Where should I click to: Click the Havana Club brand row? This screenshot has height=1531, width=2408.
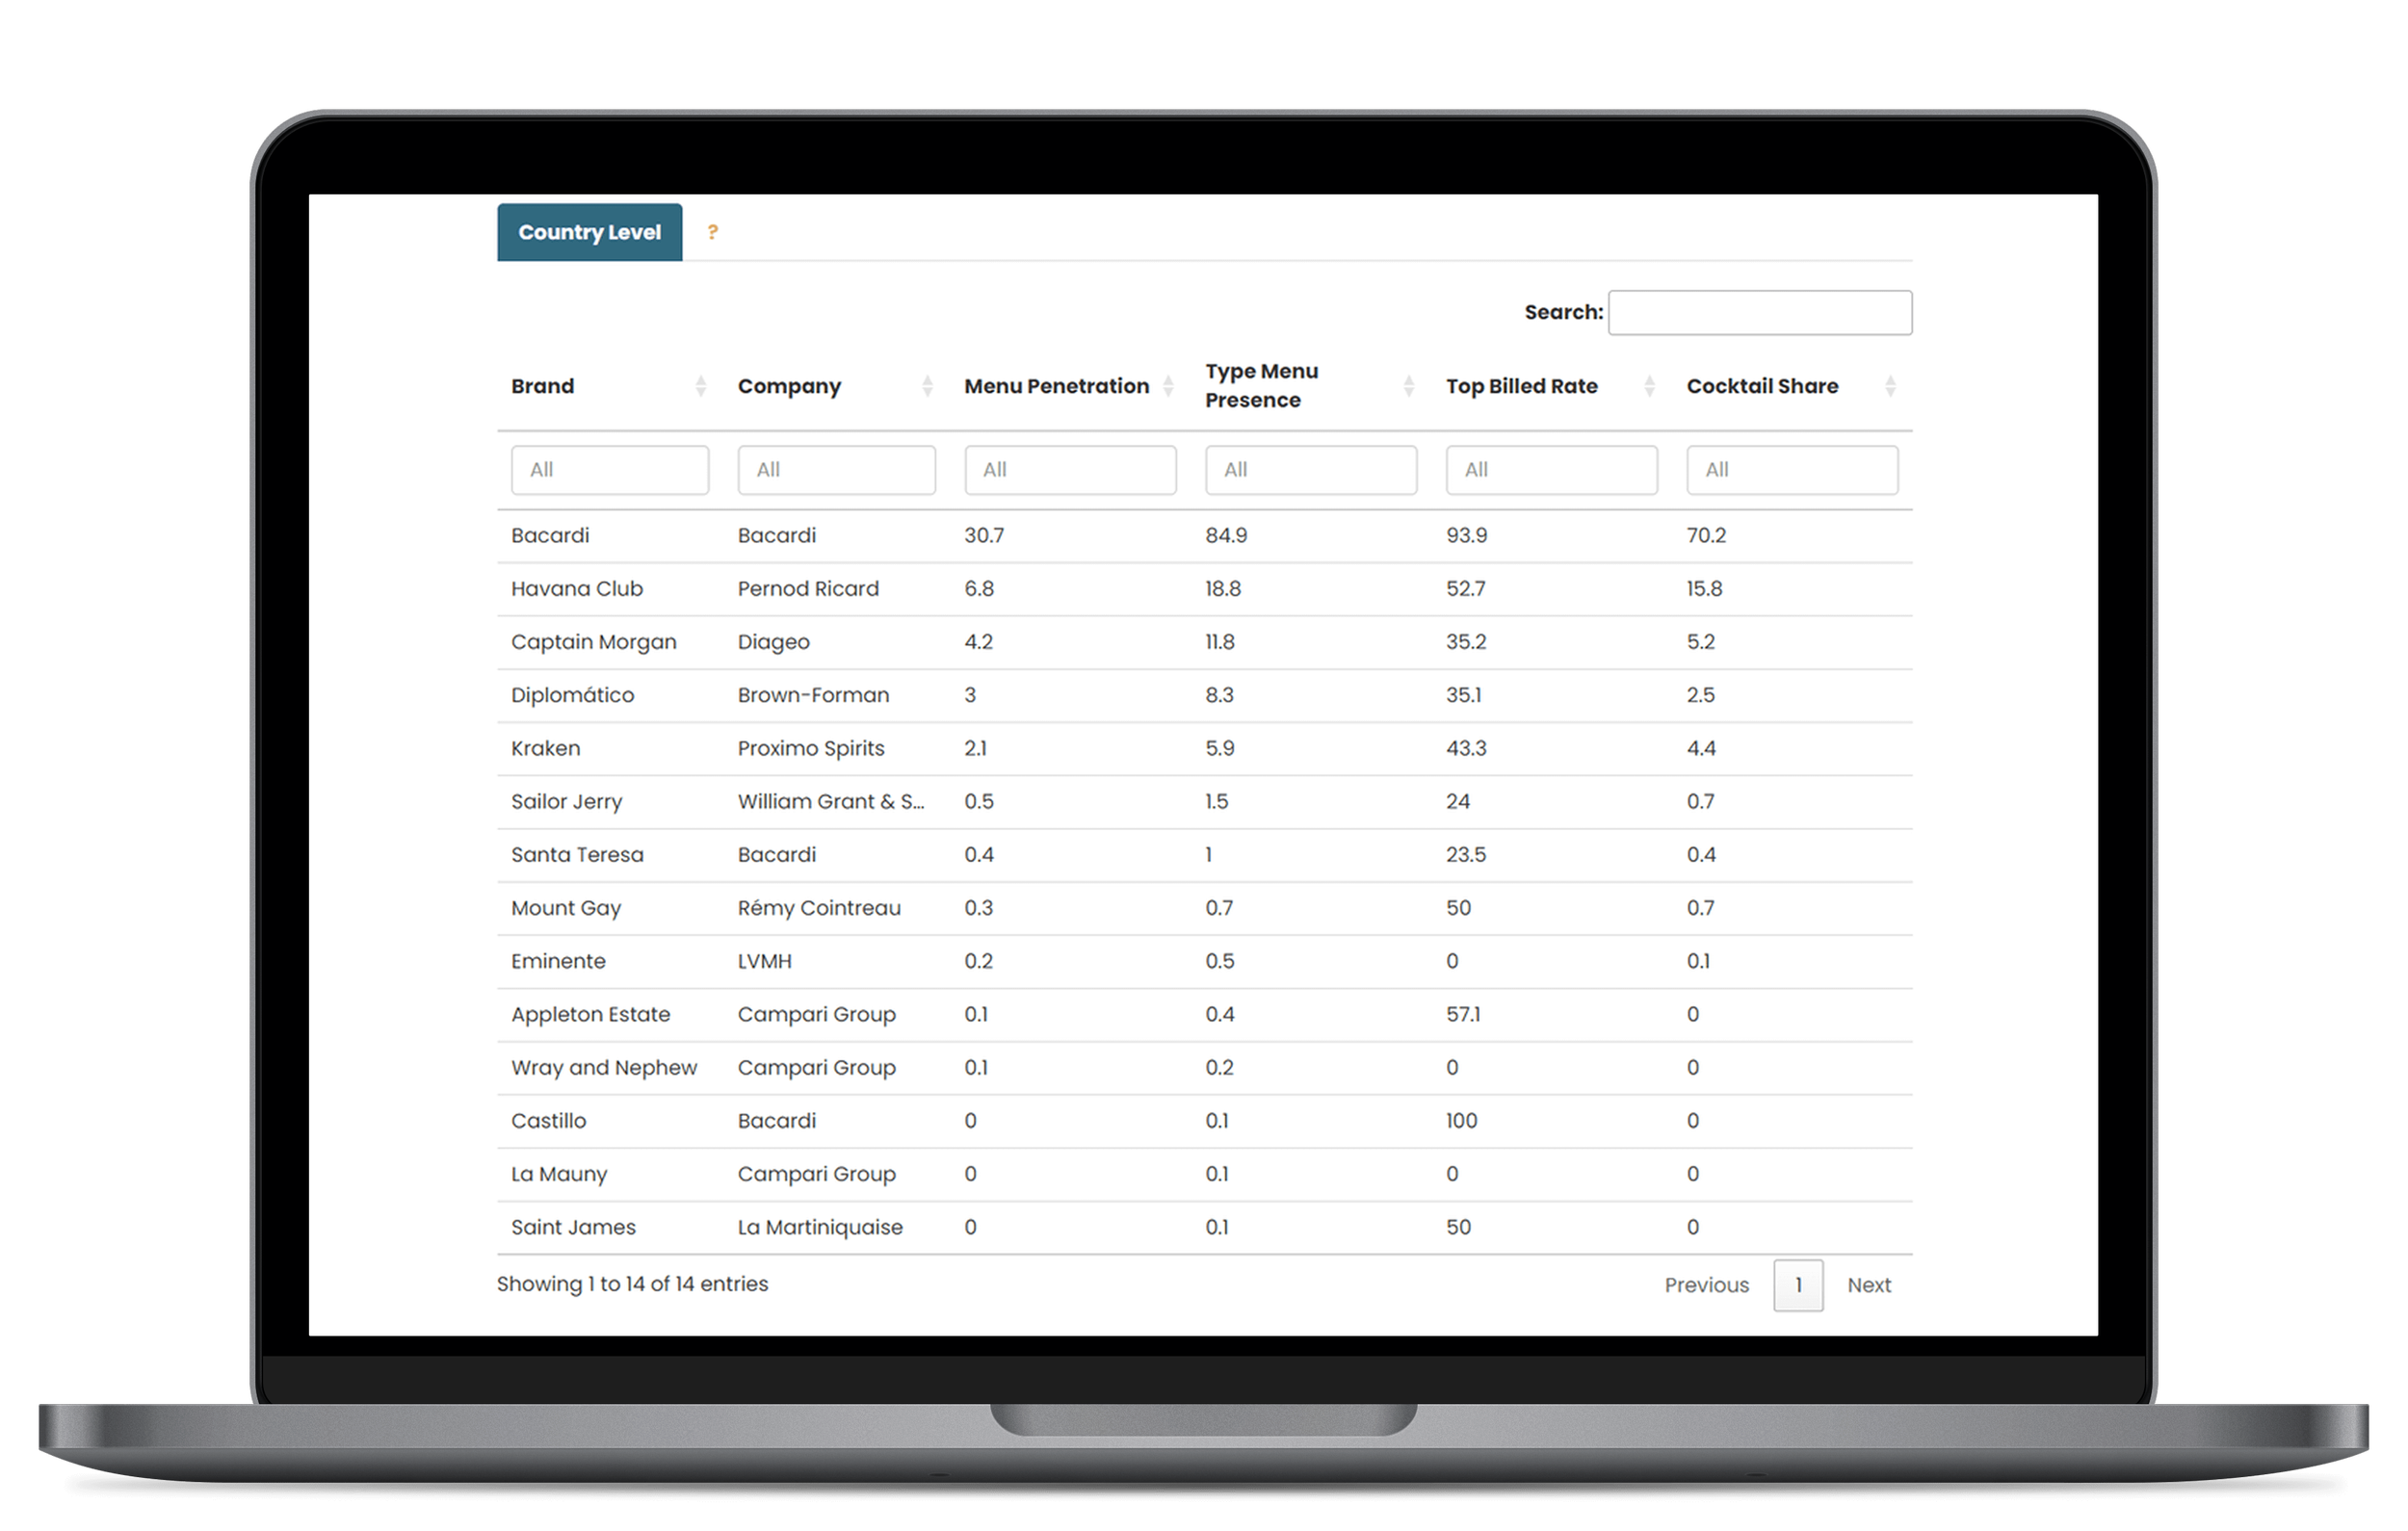577,589
